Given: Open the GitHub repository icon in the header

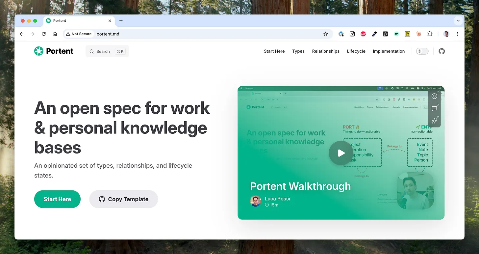Looking at the screenshot, I should [x=442, y=51].
